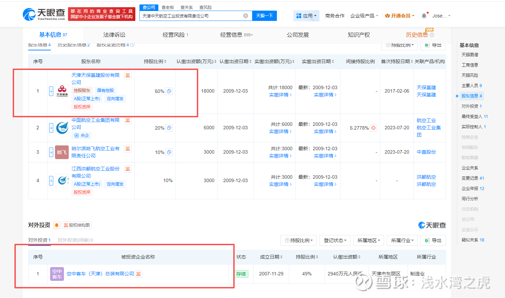Expand 江西洪都航空 row plus toggle
505x298 pixels.
(51, 180)
